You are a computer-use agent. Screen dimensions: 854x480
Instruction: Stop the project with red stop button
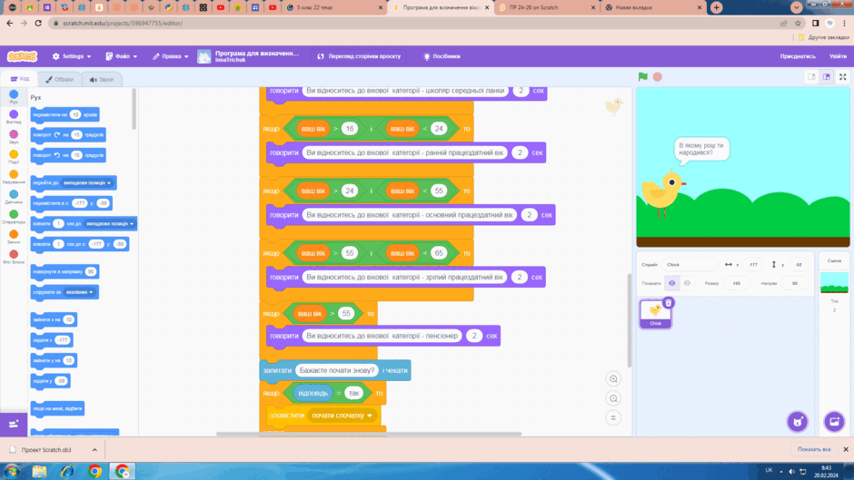click(658, 77)
